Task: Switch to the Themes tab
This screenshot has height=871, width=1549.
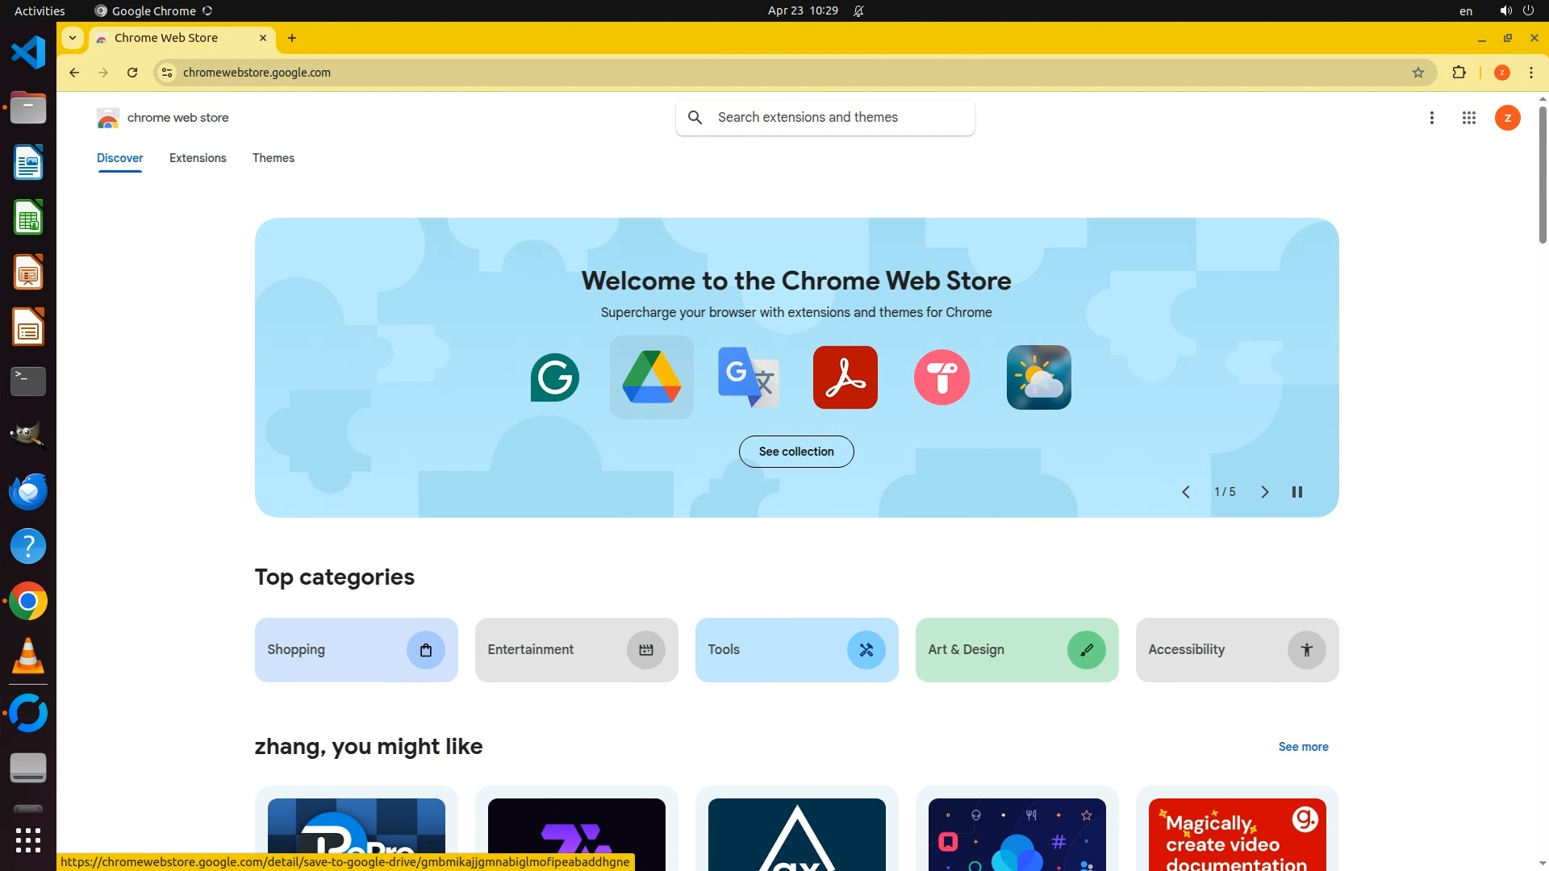Action: [273, 158]
